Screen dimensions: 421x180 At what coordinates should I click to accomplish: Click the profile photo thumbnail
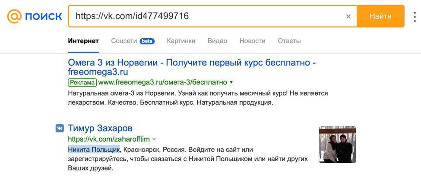(x=338, y=145)
